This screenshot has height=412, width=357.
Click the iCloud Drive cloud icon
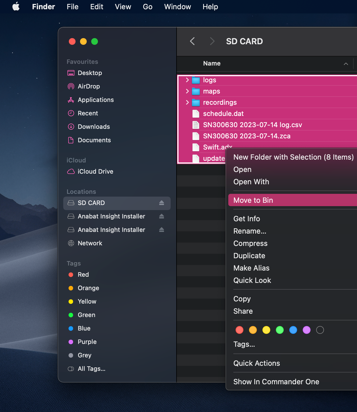pos(71,171)
